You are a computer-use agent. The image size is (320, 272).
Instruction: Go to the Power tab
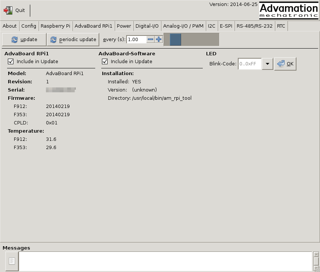(x=124, y=26)
